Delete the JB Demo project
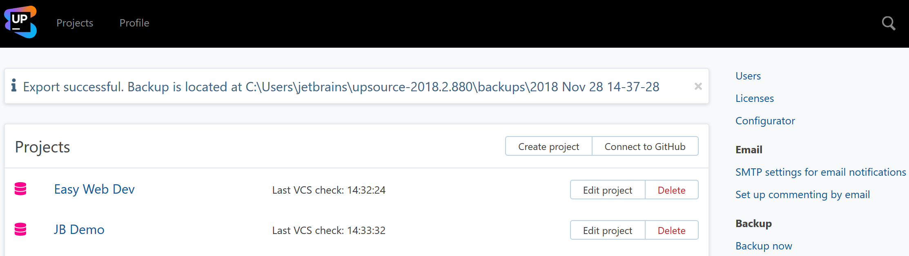The height and width of the screenshot is (256, 909). 671,230
